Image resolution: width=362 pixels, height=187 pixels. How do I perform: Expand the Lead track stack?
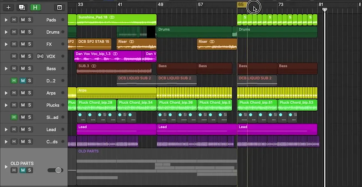pos(6,129)
